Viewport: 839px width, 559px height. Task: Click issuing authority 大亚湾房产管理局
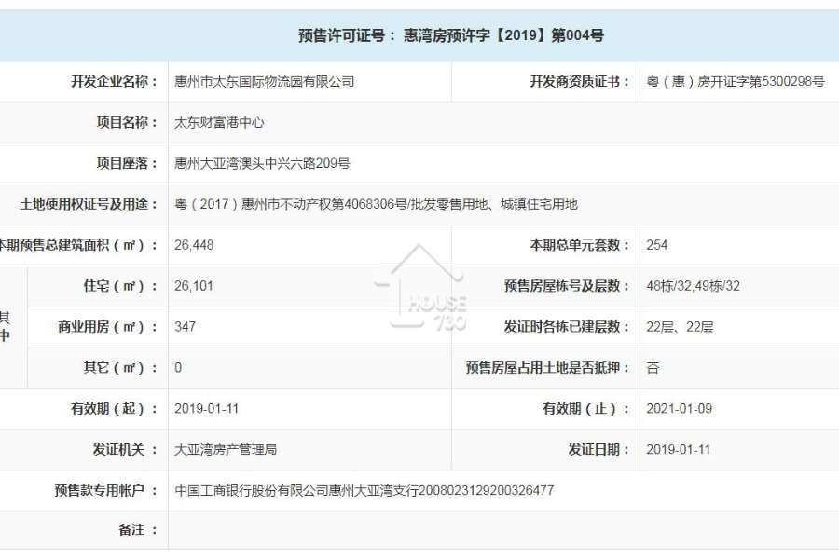[226, 449]
